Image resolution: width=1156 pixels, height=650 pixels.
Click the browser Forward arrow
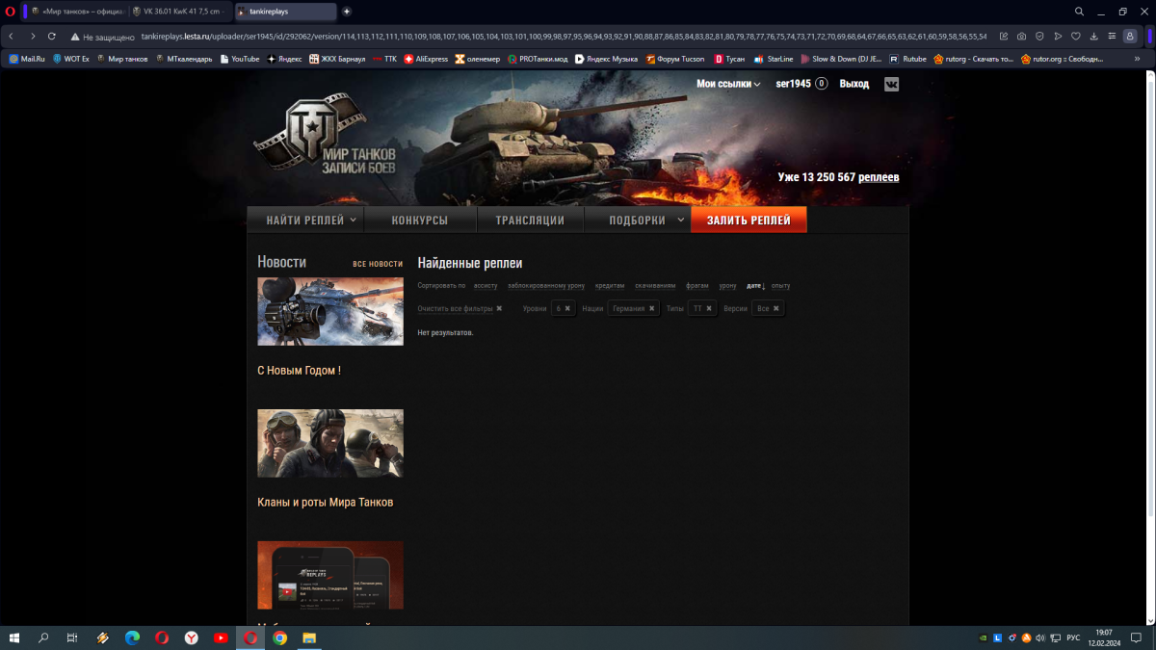[x=32, y=36]
